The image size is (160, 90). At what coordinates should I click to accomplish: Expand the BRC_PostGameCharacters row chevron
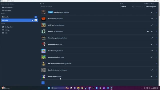156,64
